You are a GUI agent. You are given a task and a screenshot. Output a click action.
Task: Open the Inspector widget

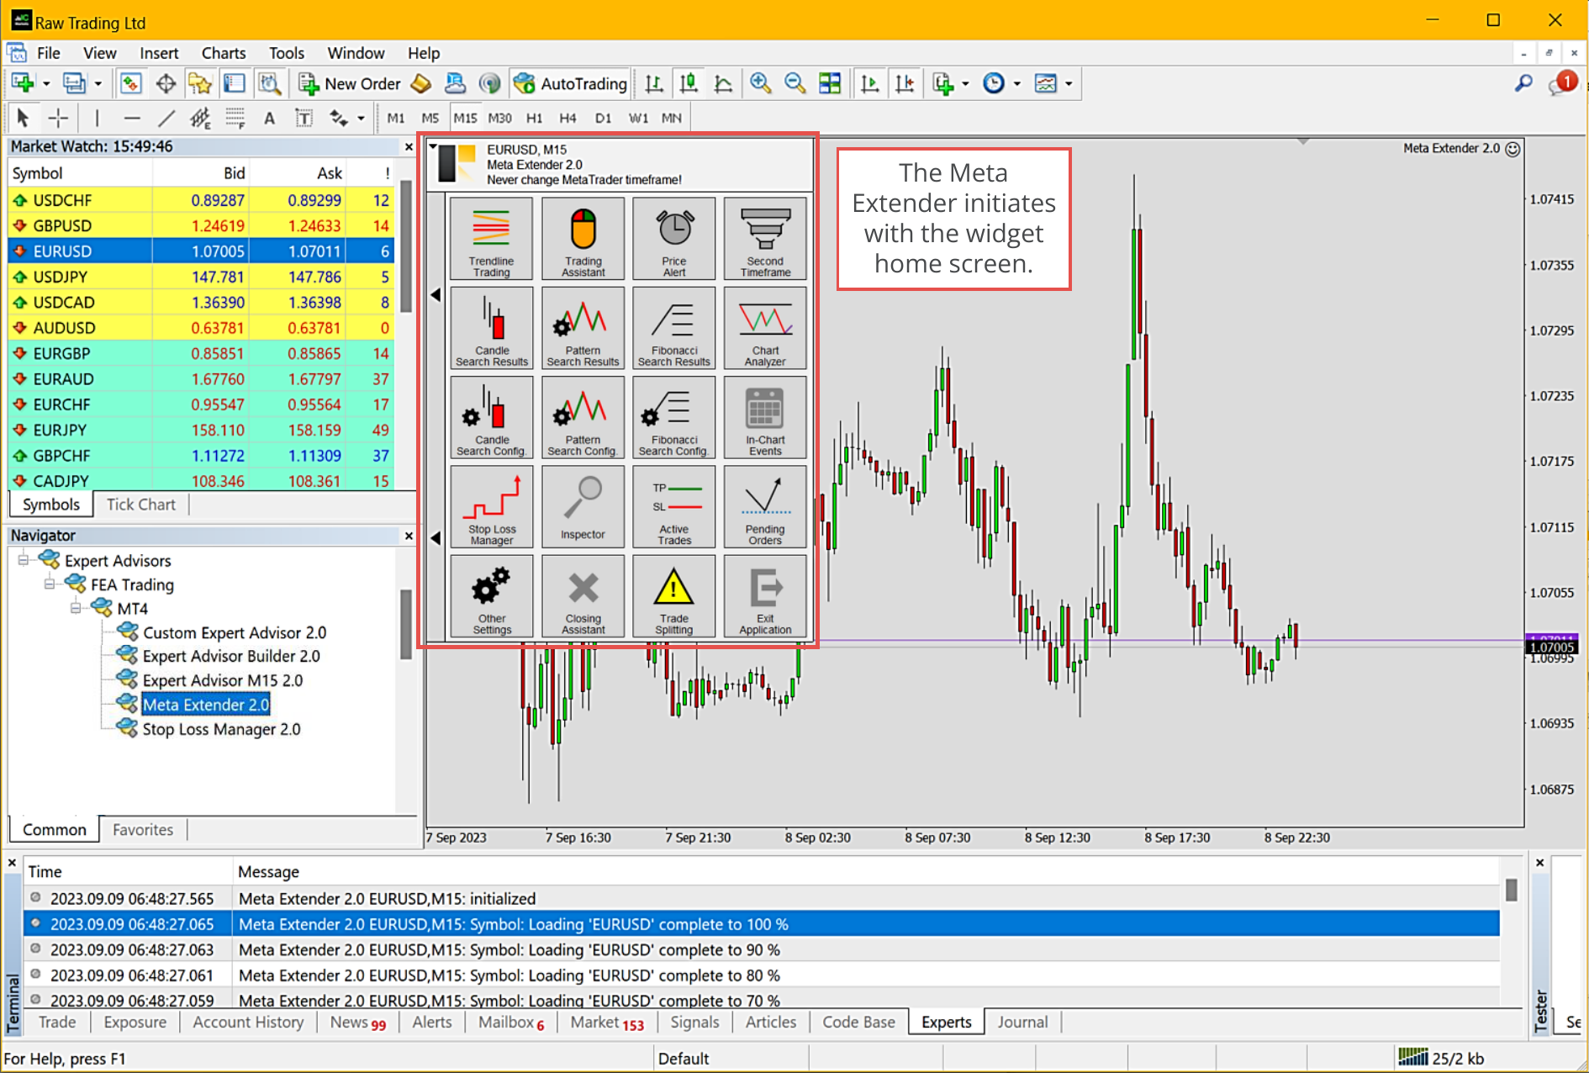pyautogui.click(x=583, y=507)
